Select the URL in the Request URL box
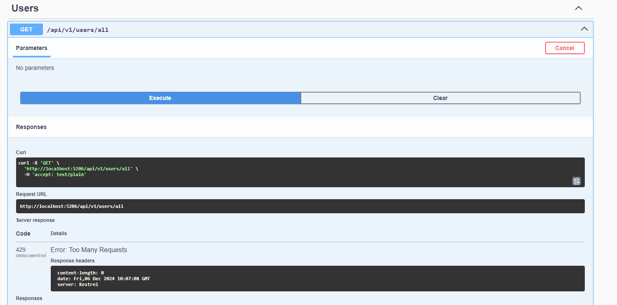617x305 pixels. pyautogui.click(x=72, y=206)
